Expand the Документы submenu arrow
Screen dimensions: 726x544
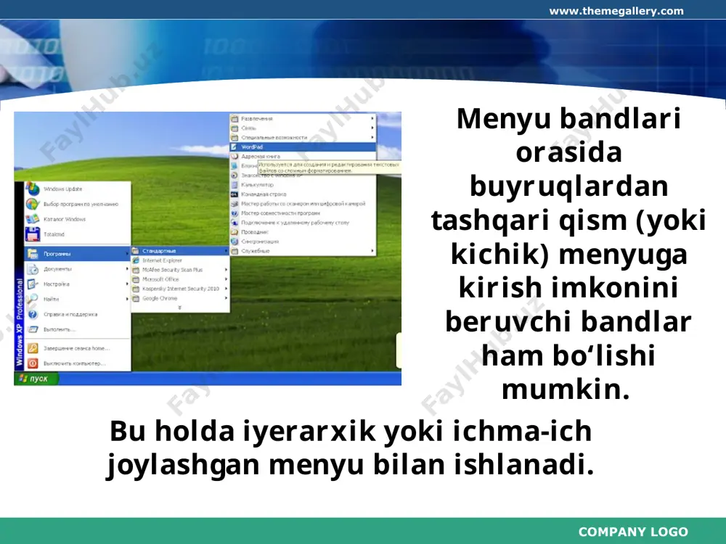pyautogui.click(x=127, y=269)
